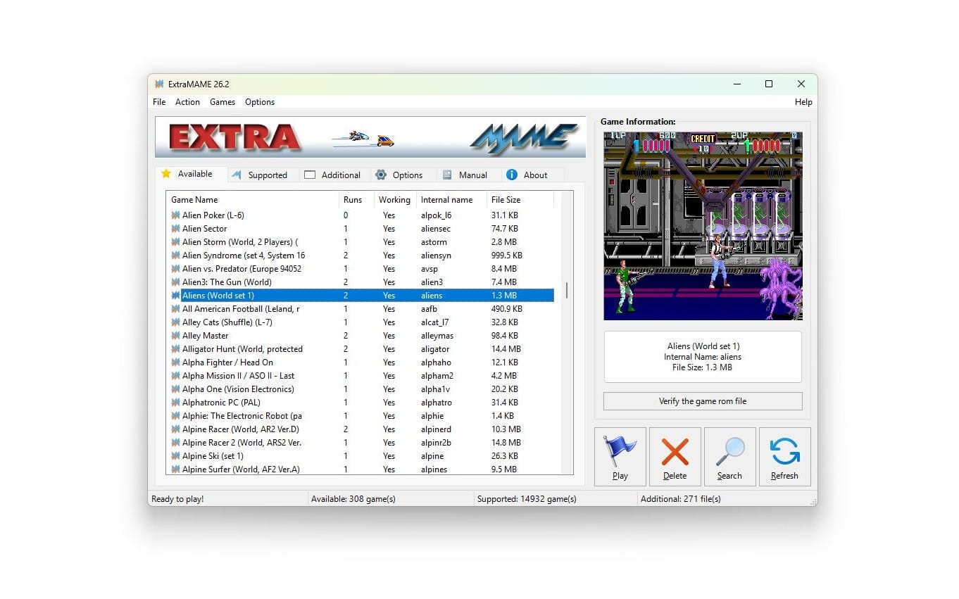Click the star icon on Available tab
Viewport: 959px width, 599px height.
[x=166, y=173]
